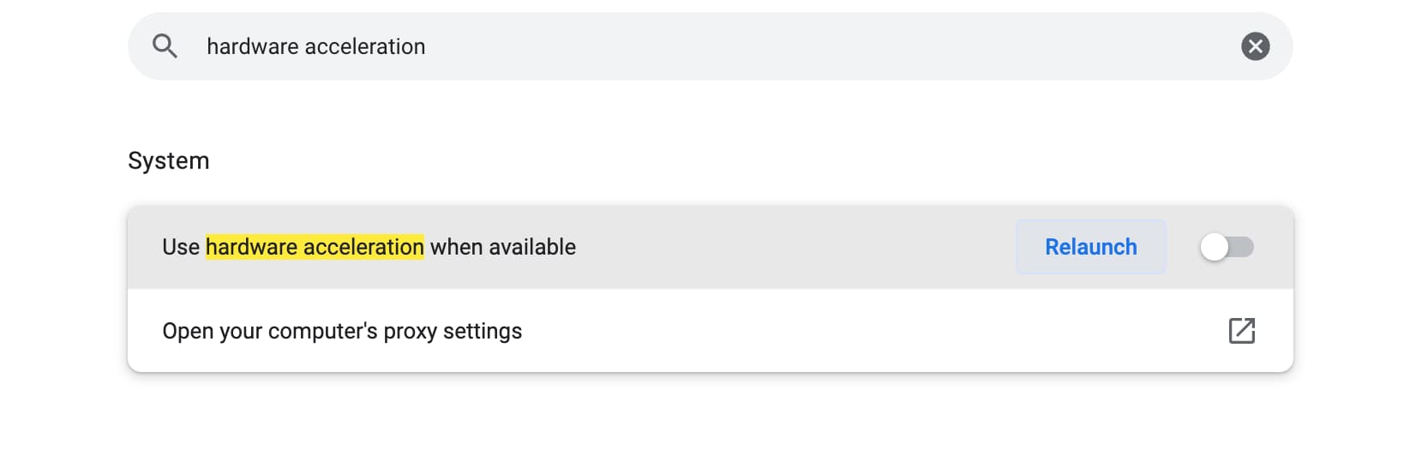The height and width of the screenshot is (456, 1428).
Task: Click the Relaunch button
Action: click(x=1091, y=247)
